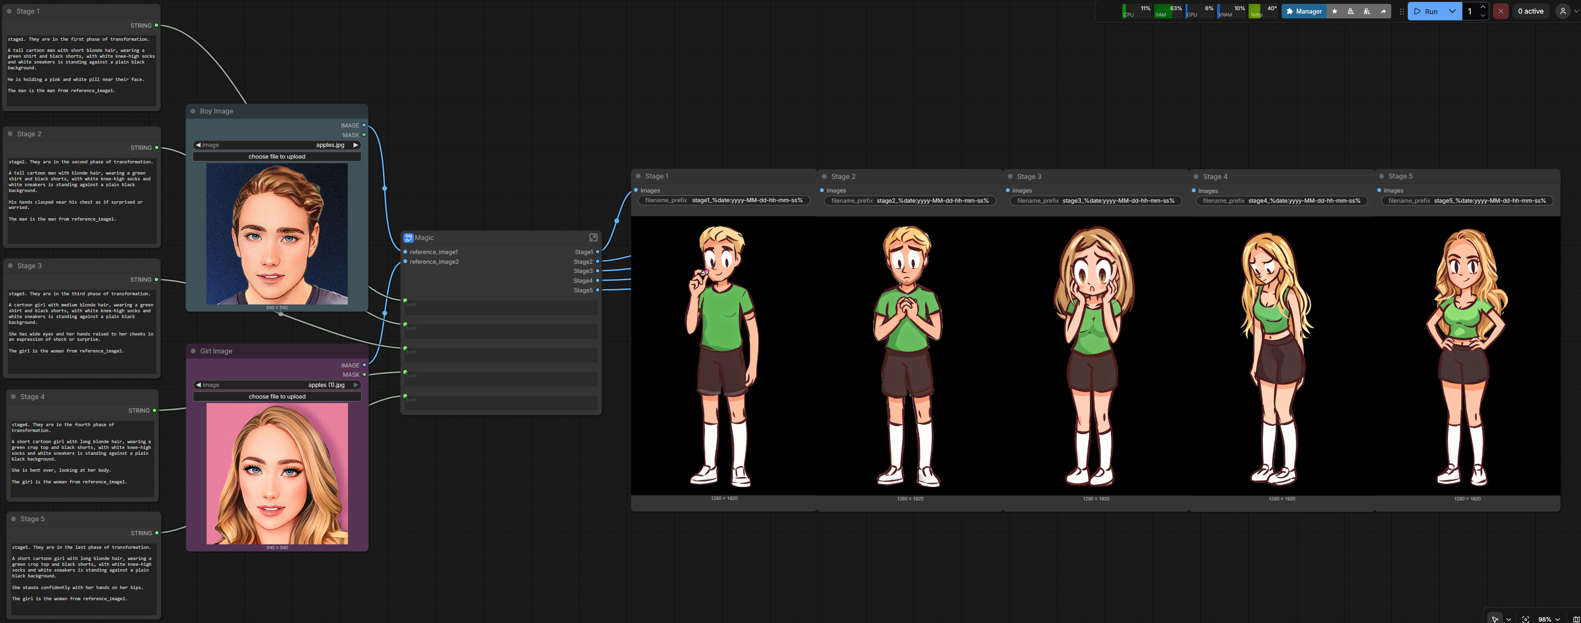This screenshot has height=623, width=1581.
Task: Toggle collapse dot on Boy Image node
Action: click(x=193, y=111)
